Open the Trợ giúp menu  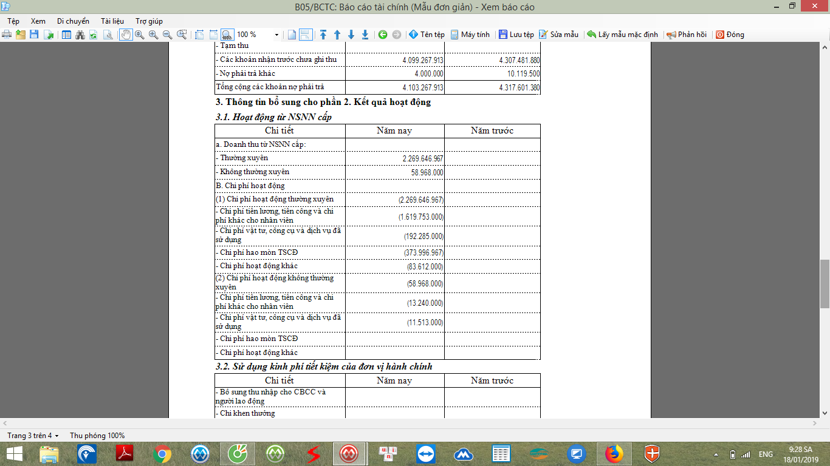(149, 21)
